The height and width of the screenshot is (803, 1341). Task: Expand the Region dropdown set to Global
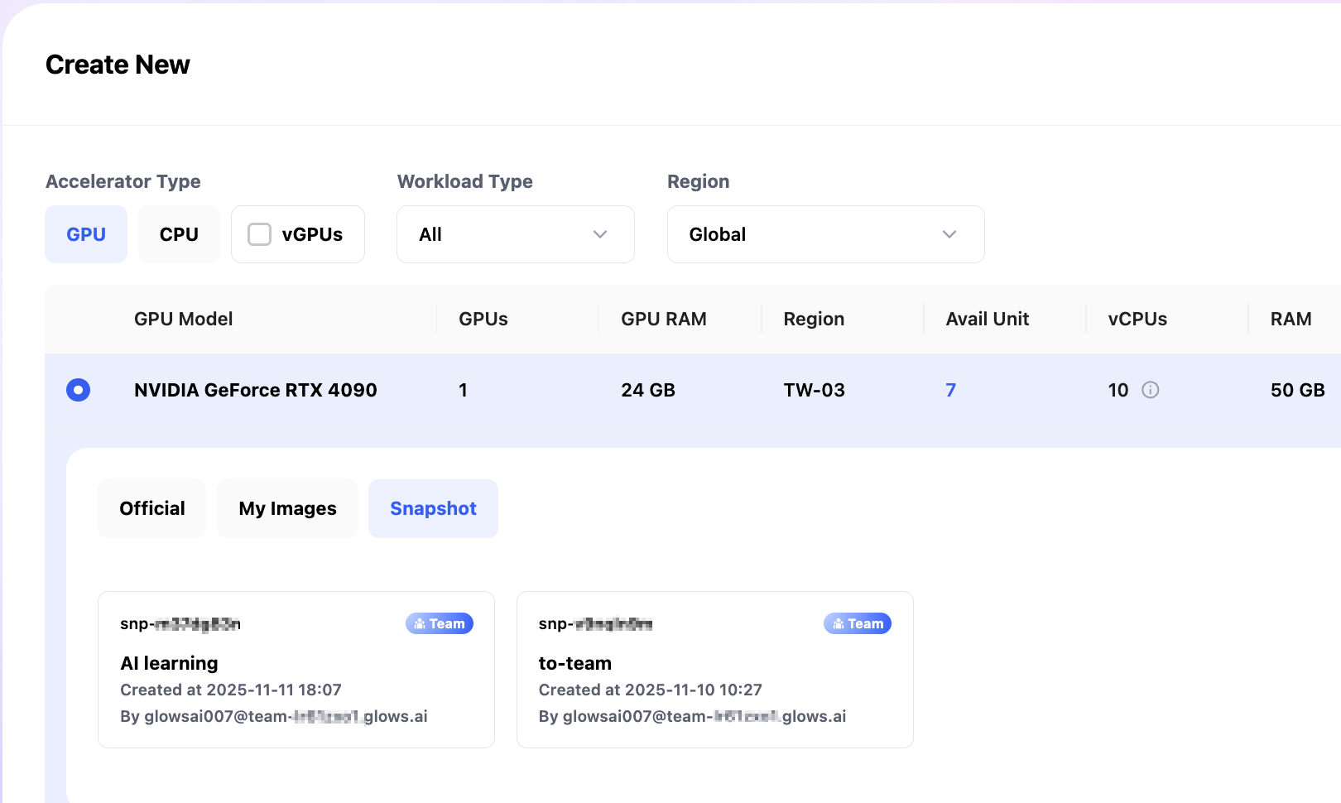click(x=824, y=234)
